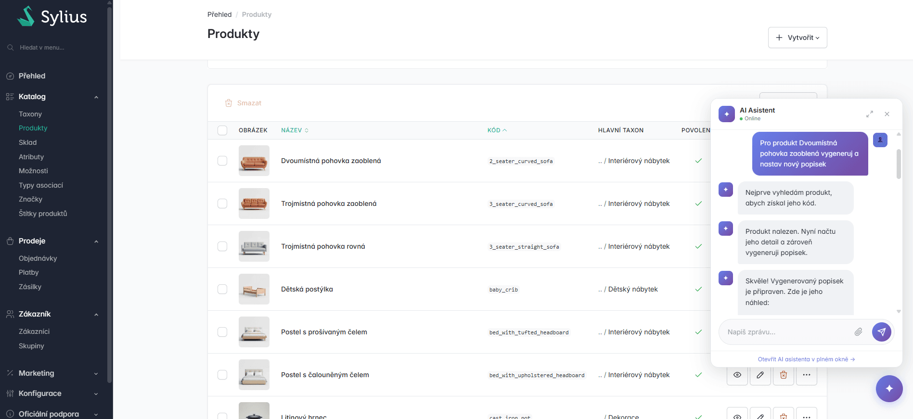Check the box for Dvoumístná pohovka zaoblená
Image resolution: width=913 pixels, height=419 pixels.
pyautogui.click(x=222, y=161)
